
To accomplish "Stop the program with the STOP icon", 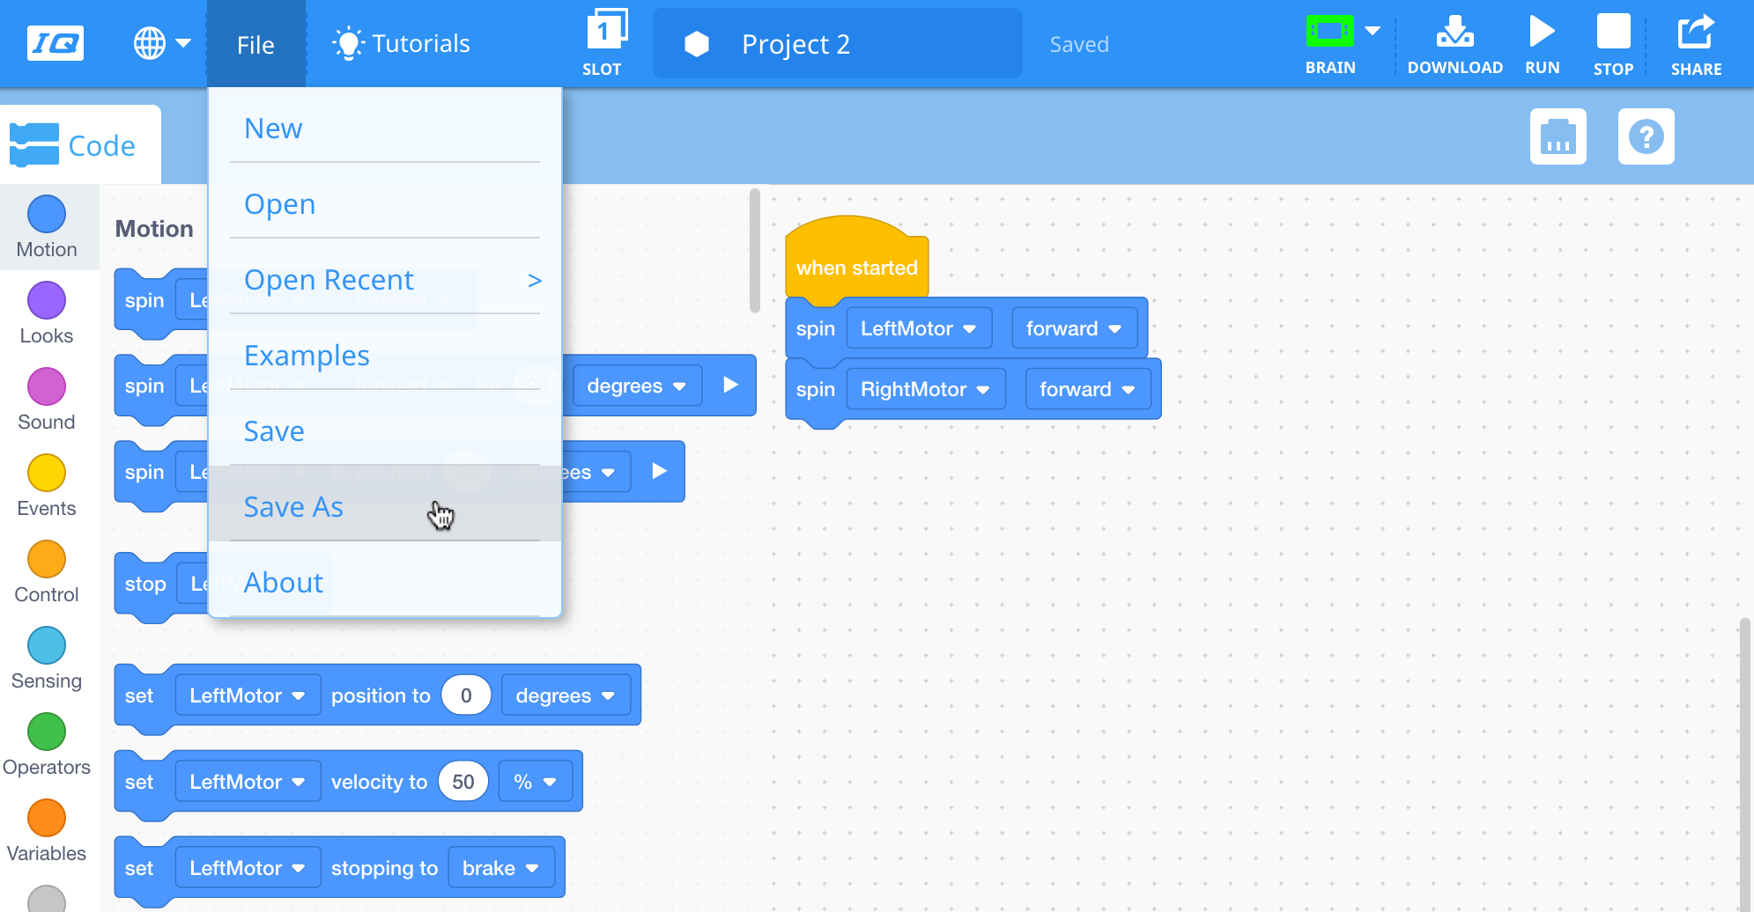I will [1613, 33].
